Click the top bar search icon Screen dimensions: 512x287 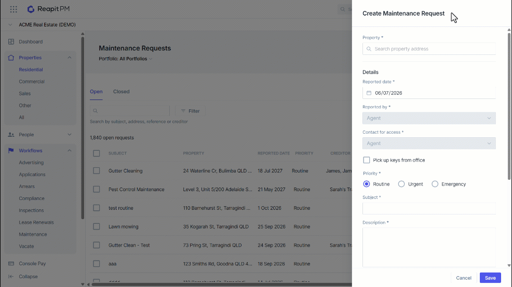343,9
